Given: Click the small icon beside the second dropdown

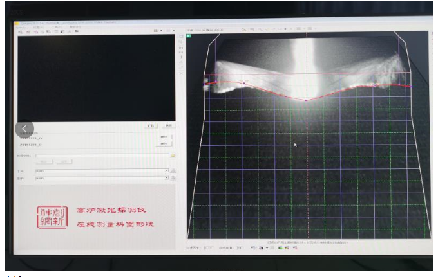Looking at the screenshot, I should (173, 179).
